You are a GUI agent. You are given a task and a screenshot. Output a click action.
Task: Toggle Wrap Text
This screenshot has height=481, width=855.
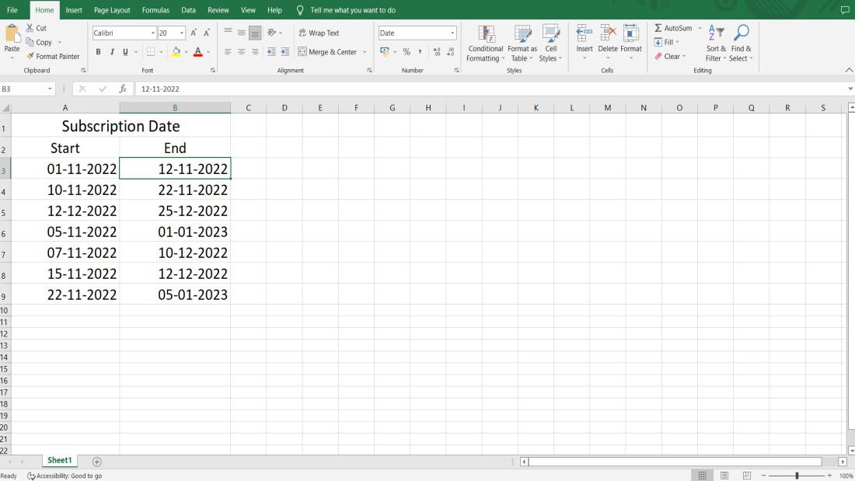click(x=319, y=33)
